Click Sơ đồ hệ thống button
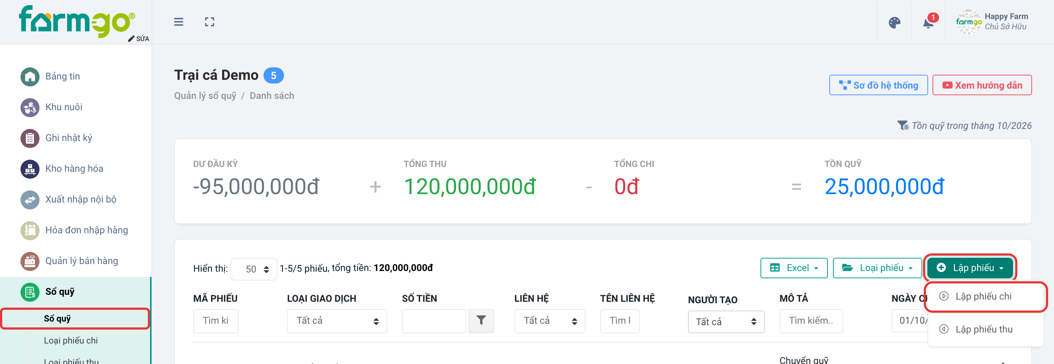The image size is (1054, 364). (878, 85)
